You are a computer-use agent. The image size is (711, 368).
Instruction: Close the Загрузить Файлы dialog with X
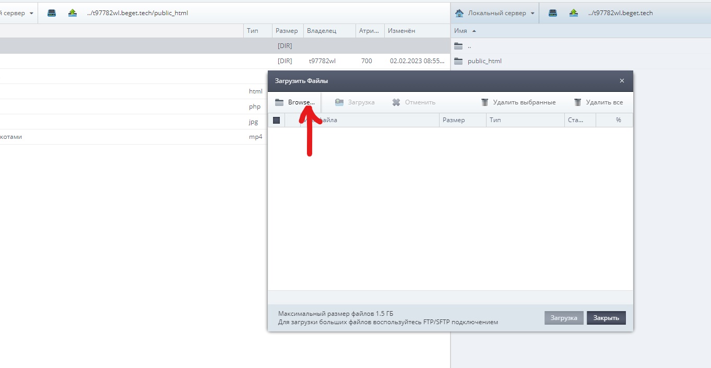tap(622, 81)
